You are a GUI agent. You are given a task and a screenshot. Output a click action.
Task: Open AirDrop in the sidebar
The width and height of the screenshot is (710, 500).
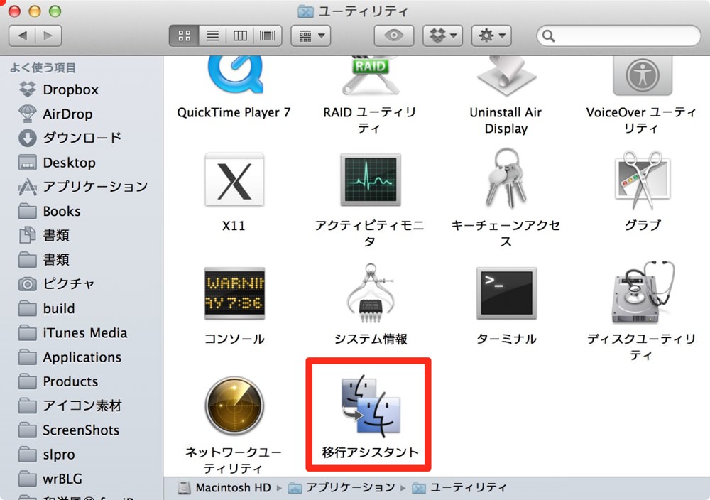click(x=82, y=114)
